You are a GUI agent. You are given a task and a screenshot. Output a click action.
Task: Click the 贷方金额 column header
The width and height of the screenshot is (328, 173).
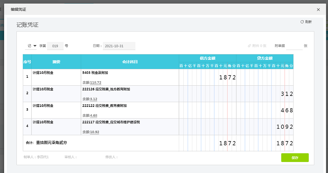coord(265,58)
